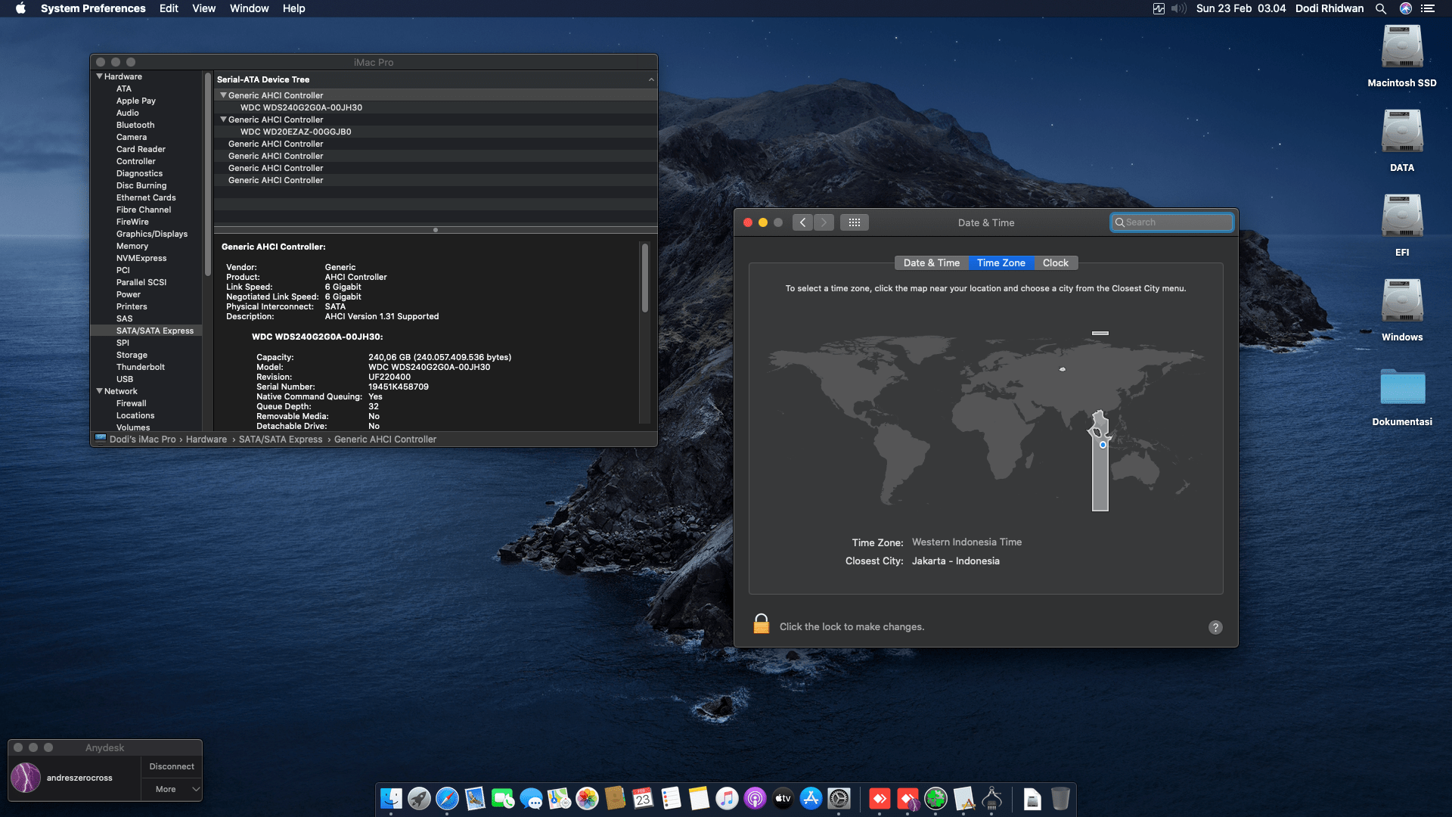
Task: Collapse AHCI Controller containing WDC WDS240G2G0A
Action: pyautogui.click(x=223, y=95)
